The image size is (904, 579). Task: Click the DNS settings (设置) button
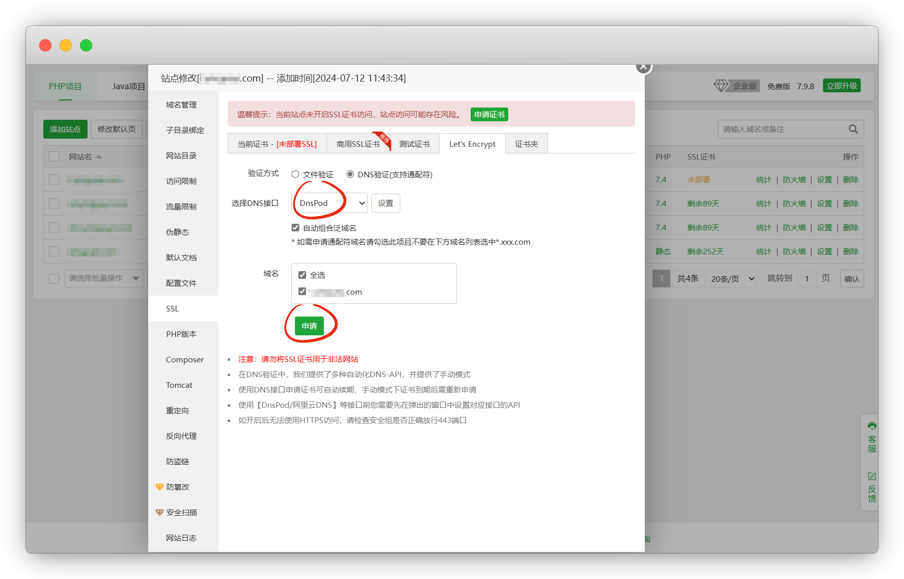click(x=386, y=203)
